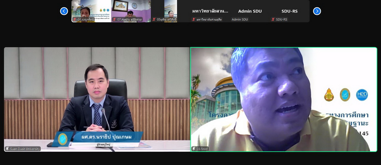Click the muted microphone icon for participant 05
The width and height of the screenshot is (381, 165).
pos(154,20)
